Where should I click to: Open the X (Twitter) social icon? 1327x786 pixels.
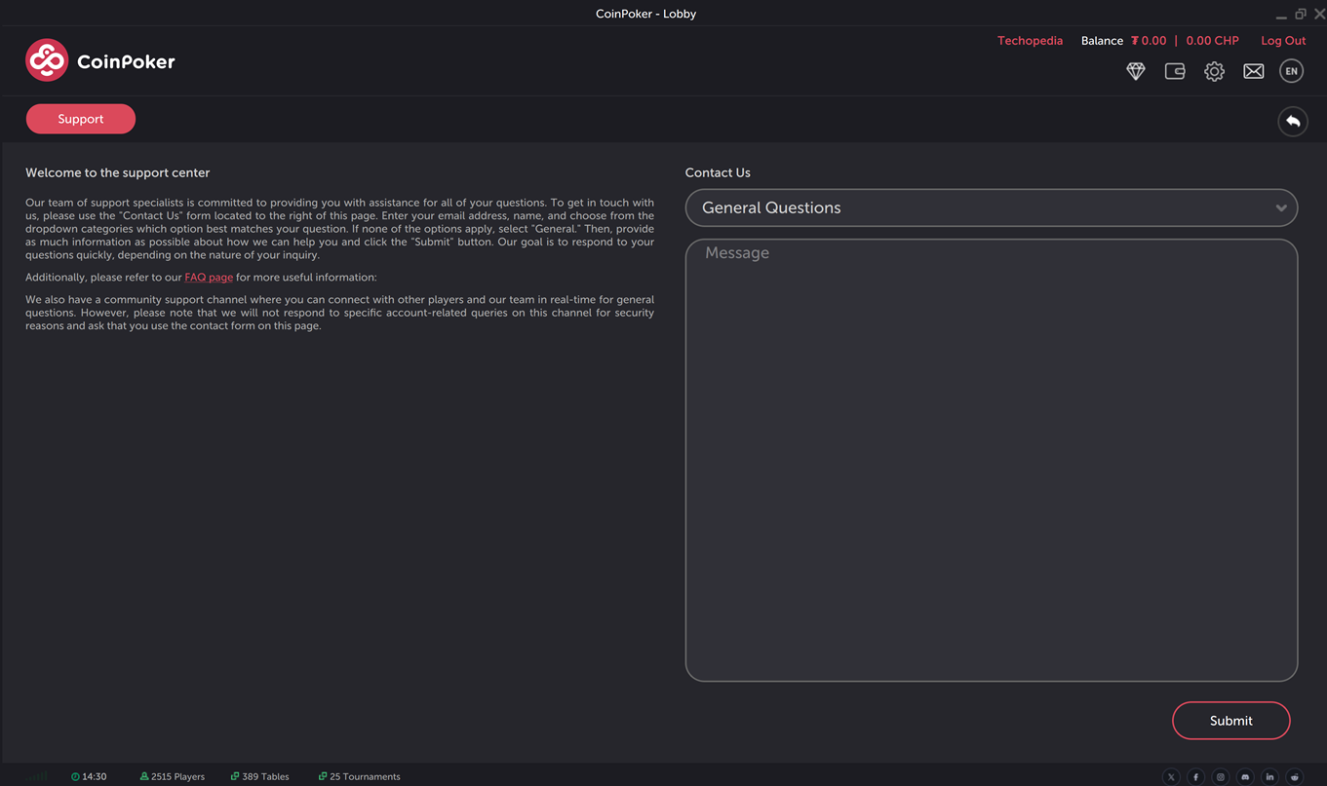point(1171,776)
